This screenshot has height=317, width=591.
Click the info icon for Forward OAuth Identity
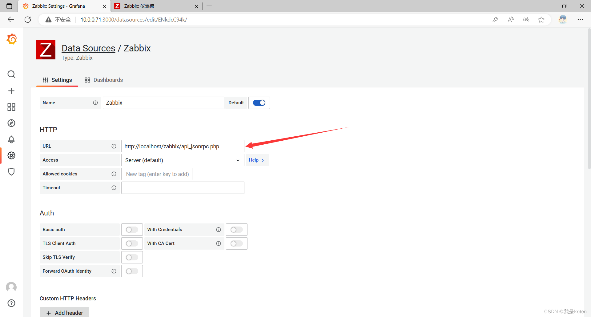coord(114,271)
